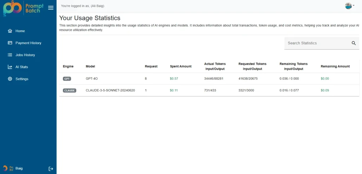362x174 pixels.
Task: Click Remaining Tokens Input/Output header
Action: 294,66
